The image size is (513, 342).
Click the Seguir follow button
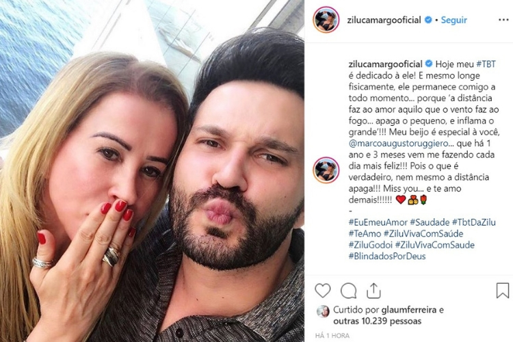(453, 20)
